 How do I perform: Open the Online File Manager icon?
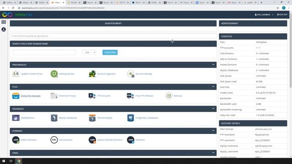pos(16,96)
